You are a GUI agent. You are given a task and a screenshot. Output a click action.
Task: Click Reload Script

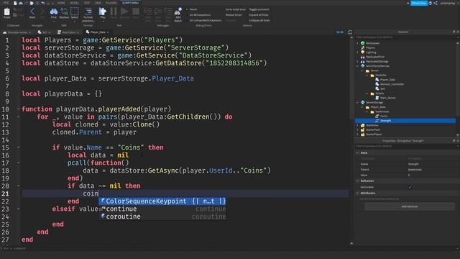[234, 14]
